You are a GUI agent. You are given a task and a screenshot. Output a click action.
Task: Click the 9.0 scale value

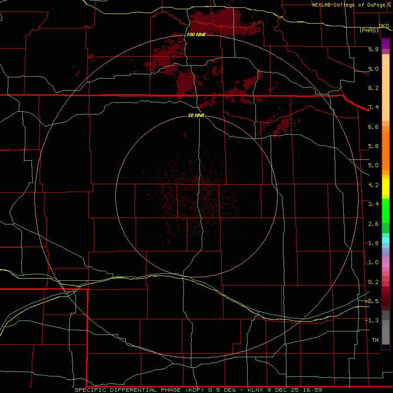(373, 69)
